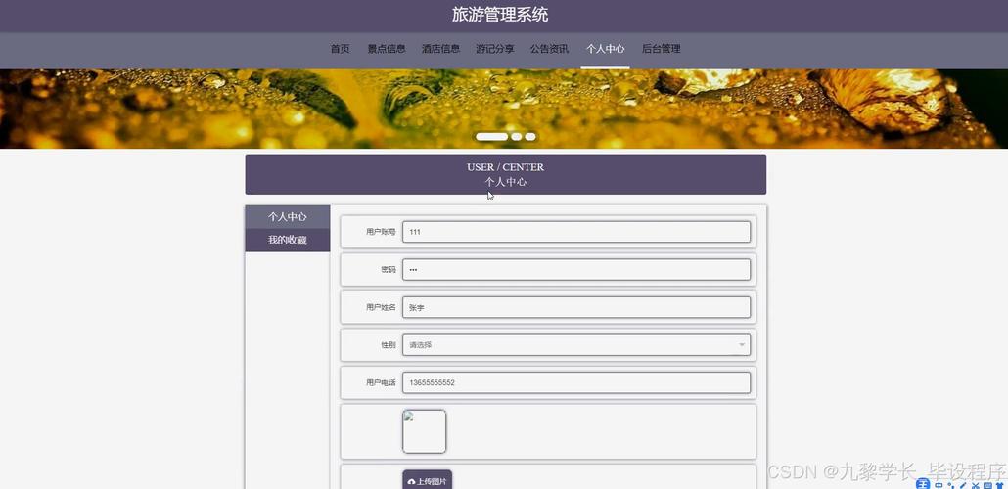
Task: Click the 性别 field label
Action: coord(389,345)
